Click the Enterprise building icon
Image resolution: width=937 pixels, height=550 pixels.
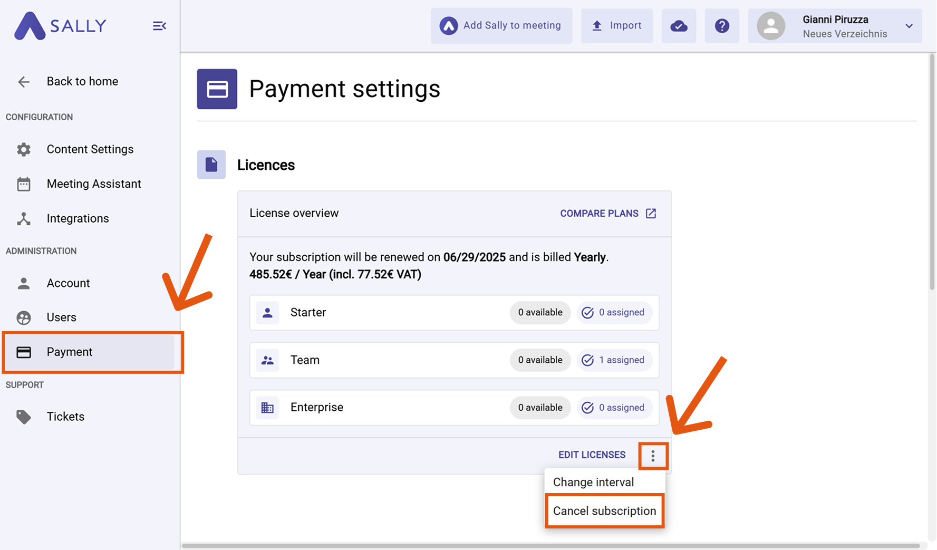point(267,408)
